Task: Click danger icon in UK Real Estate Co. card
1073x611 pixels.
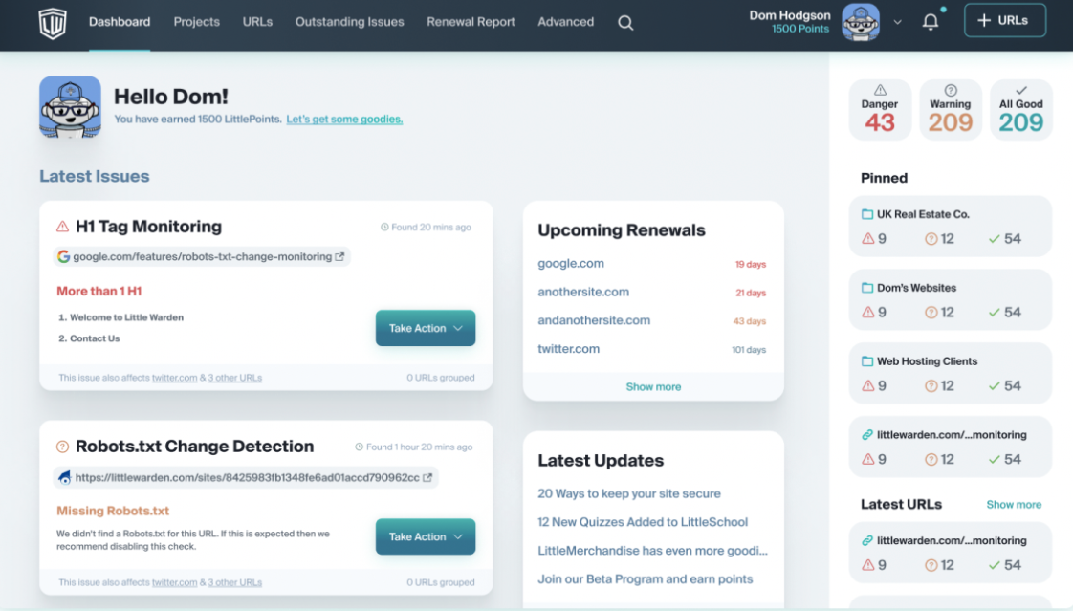Action: click(x=867, y=239)
